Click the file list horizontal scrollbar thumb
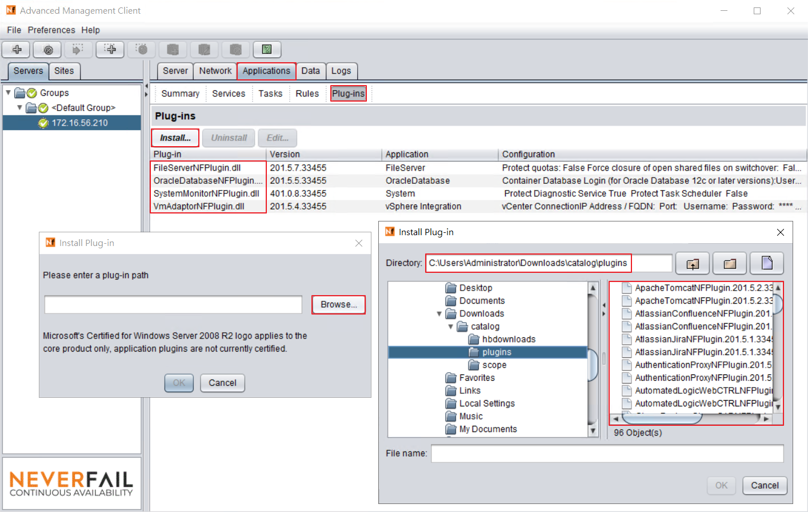The image size is (808, 512). tap(662, 419)
